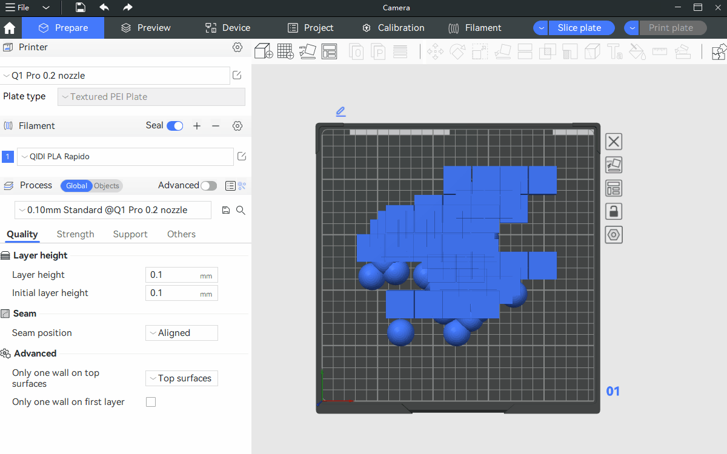Screen dimensions: 727x454
Task: Open the Calibration tab
Action: [393, 28]
